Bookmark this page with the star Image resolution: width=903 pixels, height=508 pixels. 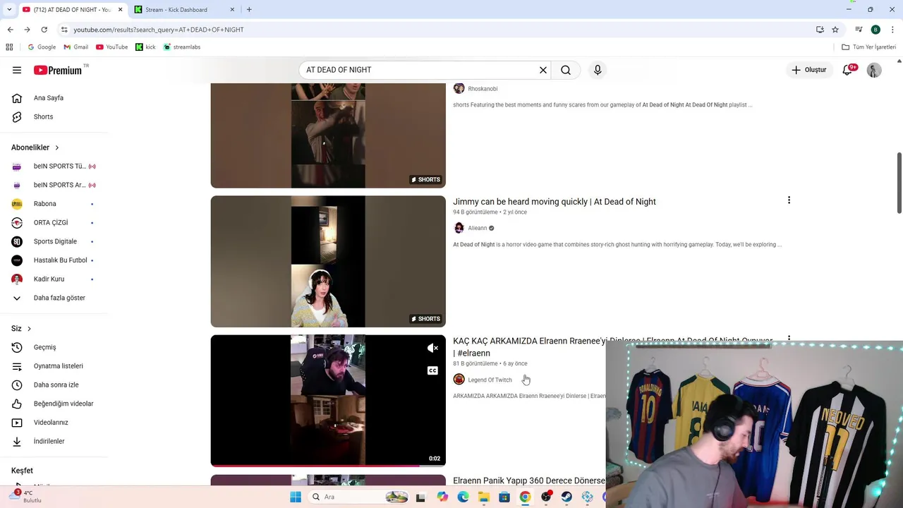[x=835, y=30]
